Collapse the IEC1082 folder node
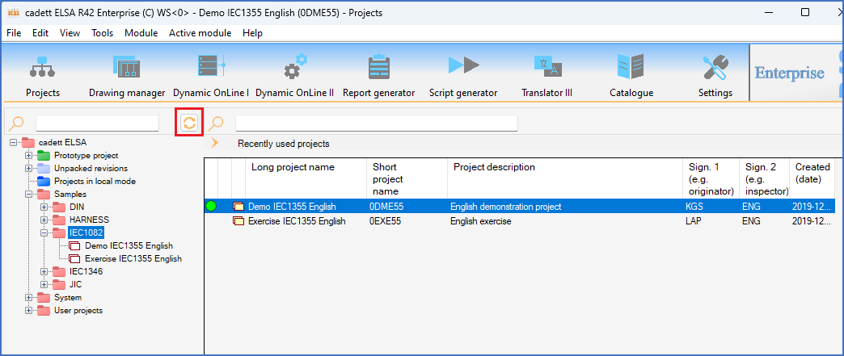This screenshot has height=356, width=844. point(44,232)
